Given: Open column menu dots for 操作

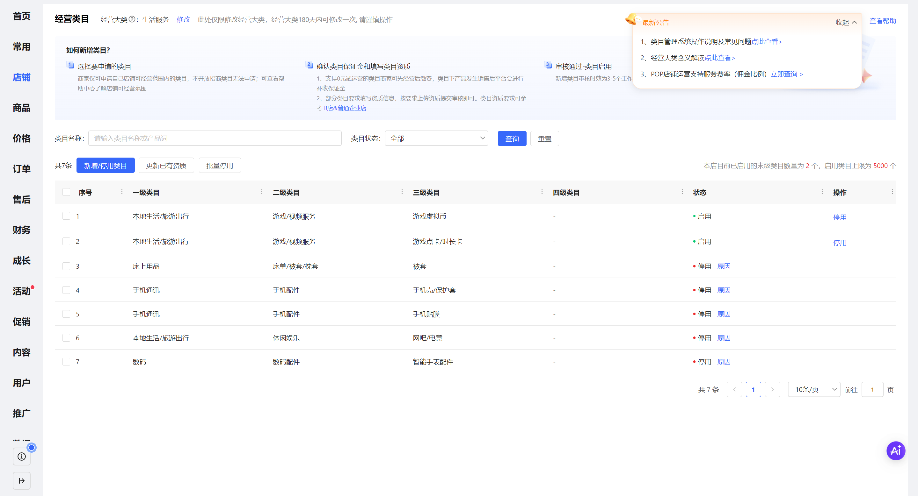Looking at the screenshot, I should click(892, 192).
